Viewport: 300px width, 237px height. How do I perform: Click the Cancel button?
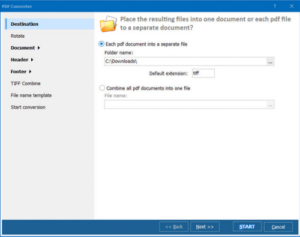pos(278,227)
